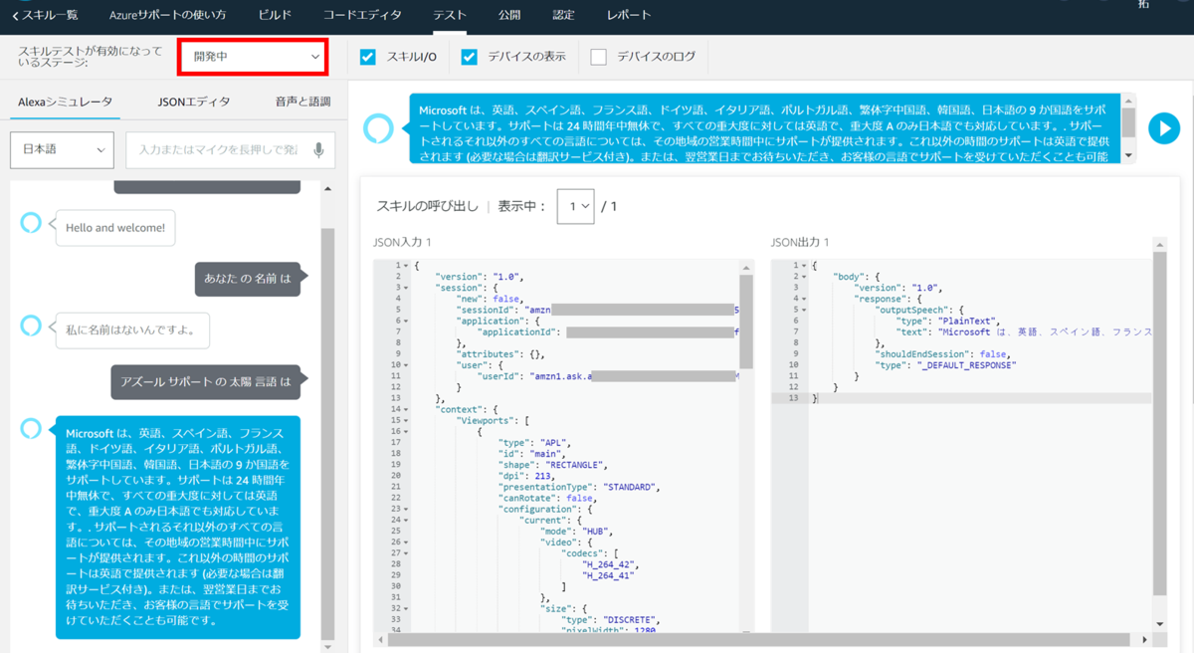The width and height of the screenshot is (1194, 653).
Task: Click the up arrow of the JSON出力 scrollbar
Action: [1158, 244]
